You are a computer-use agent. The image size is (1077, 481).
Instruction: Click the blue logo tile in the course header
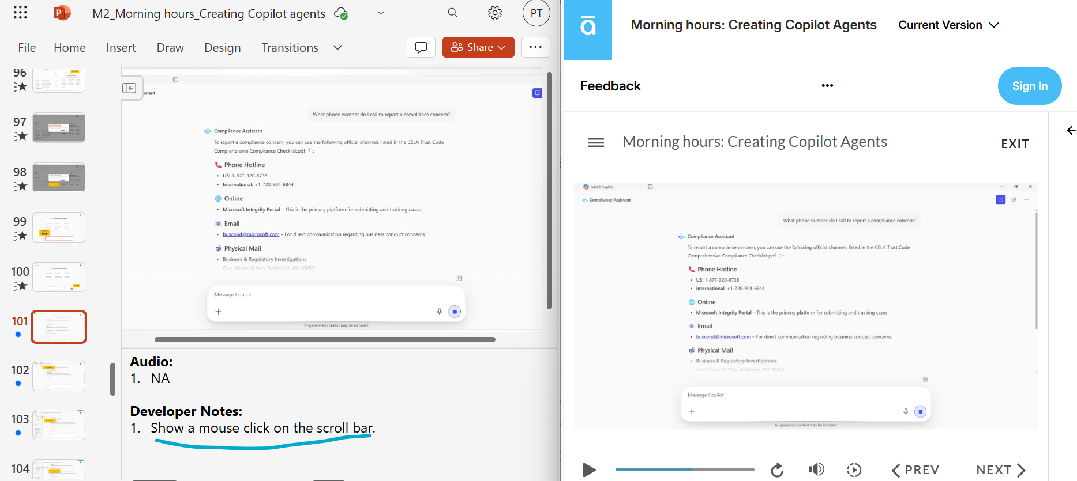[588, 29]
